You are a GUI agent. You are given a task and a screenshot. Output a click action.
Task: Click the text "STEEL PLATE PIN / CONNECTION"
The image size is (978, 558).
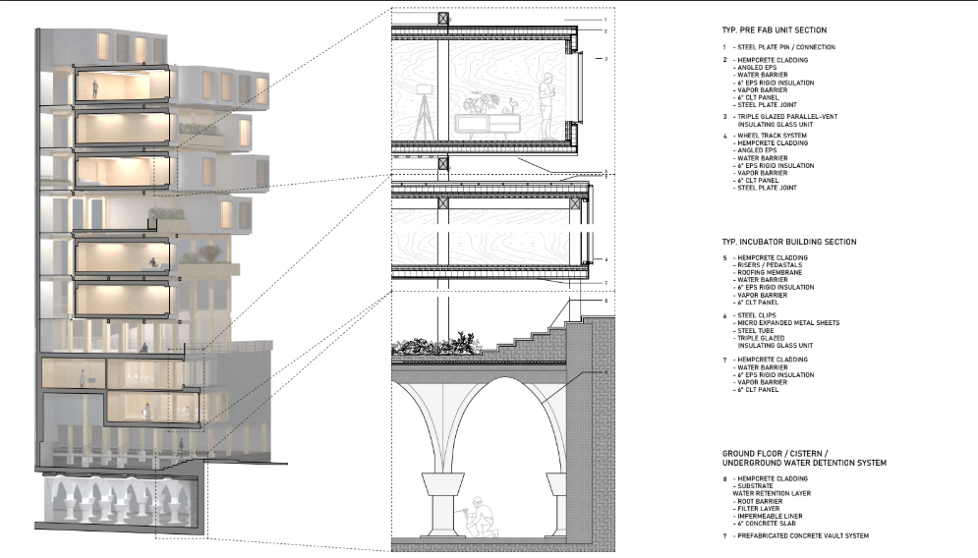click(x=786, y=47)
